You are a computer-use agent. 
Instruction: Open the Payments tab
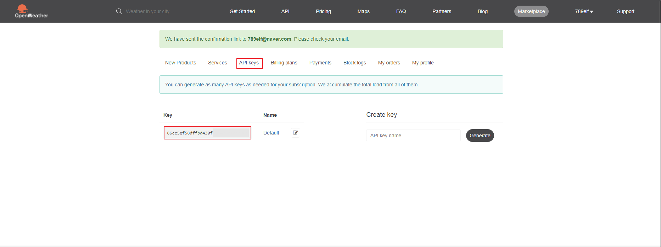pos(320,63)
